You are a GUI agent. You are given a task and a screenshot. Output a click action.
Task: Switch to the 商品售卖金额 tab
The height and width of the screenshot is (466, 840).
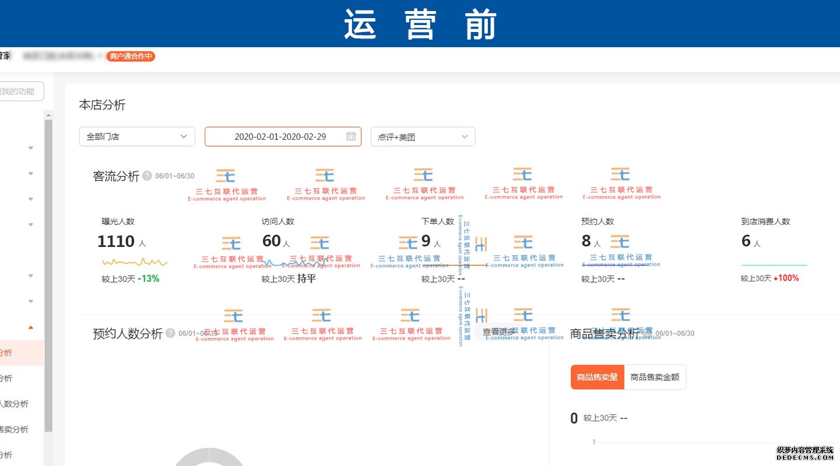pos(655,377)
